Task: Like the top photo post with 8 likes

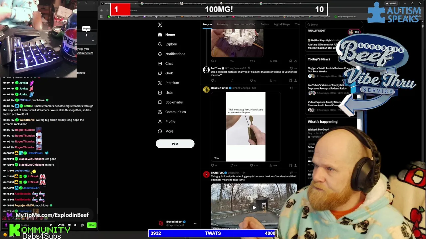Action: [252, 61]
